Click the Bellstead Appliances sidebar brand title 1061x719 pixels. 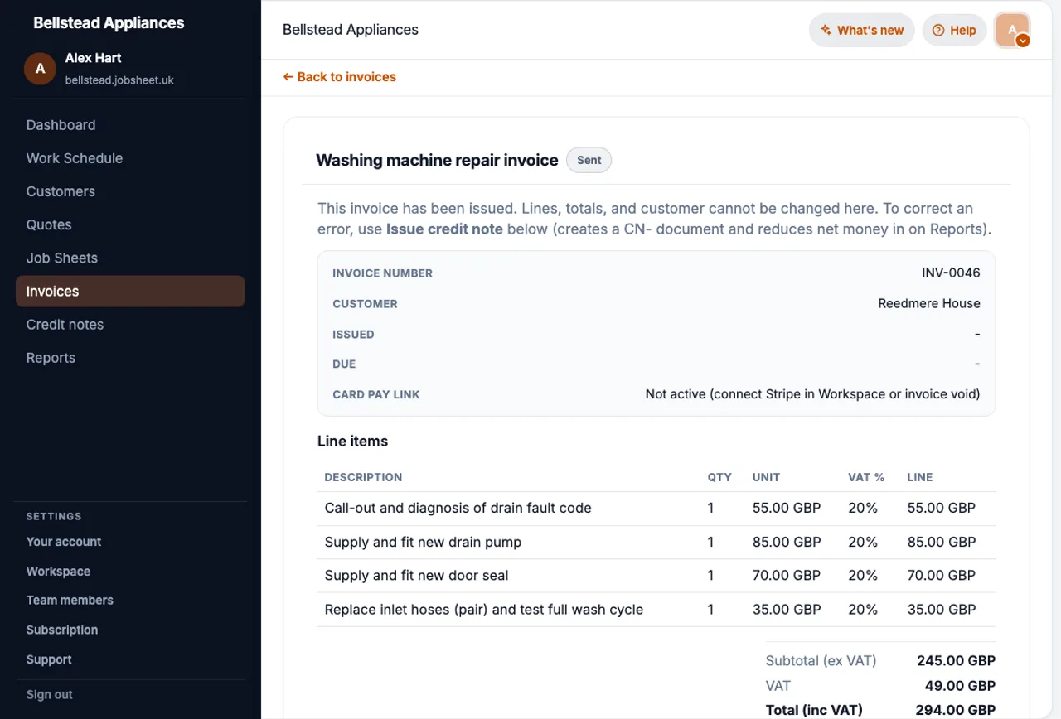tap(109, 23)
